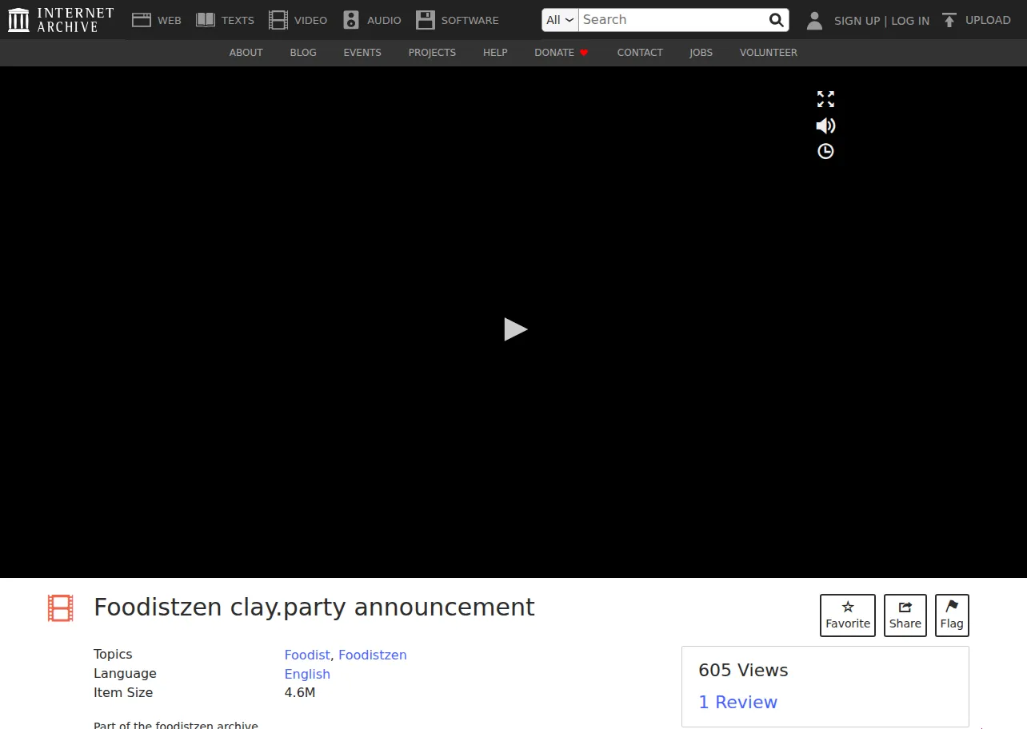1027x729 pixels.
Task: Click the Language label
Action: click(125, 673)
